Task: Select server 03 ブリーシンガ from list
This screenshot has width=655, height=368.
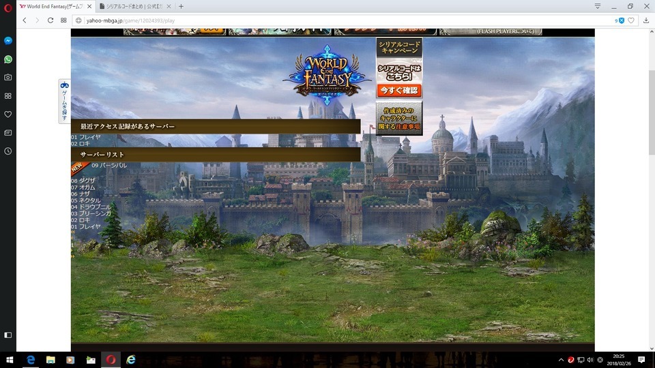Action: [91, 213]
